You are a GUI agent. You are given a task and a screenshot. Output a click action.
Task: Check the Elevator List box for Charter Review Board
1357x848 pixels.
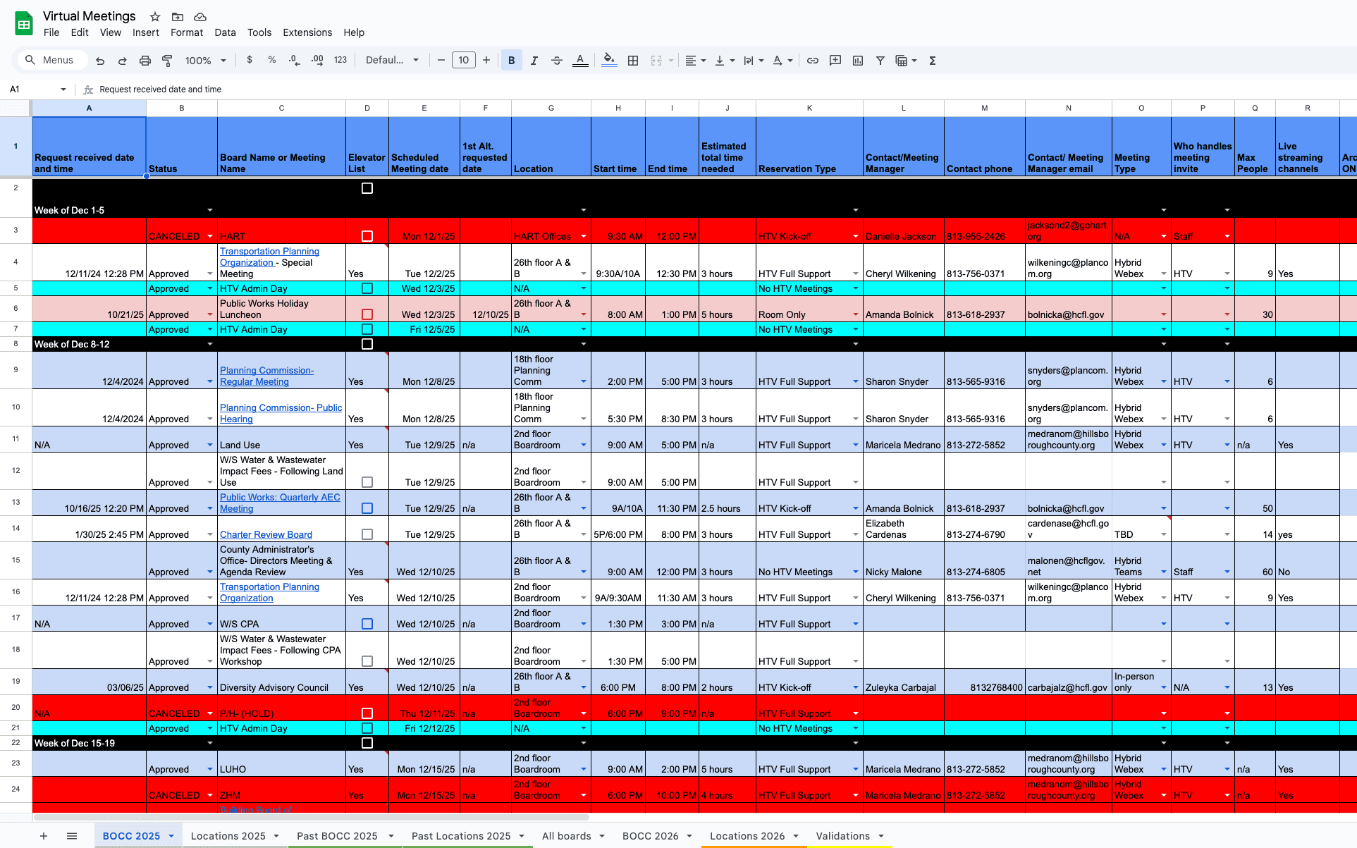(x=367, y=534)
